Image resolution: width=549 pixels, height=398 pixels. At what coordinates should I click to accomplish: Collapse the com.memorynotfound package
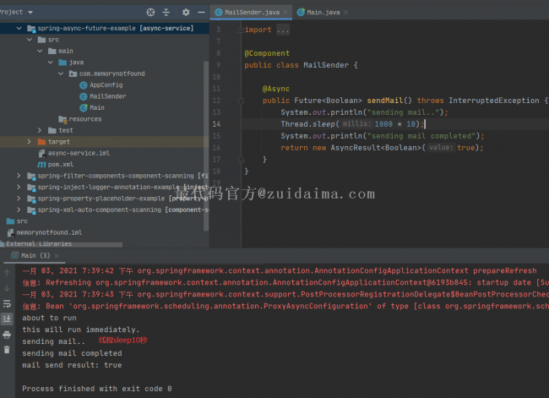(x=60, y=74)
